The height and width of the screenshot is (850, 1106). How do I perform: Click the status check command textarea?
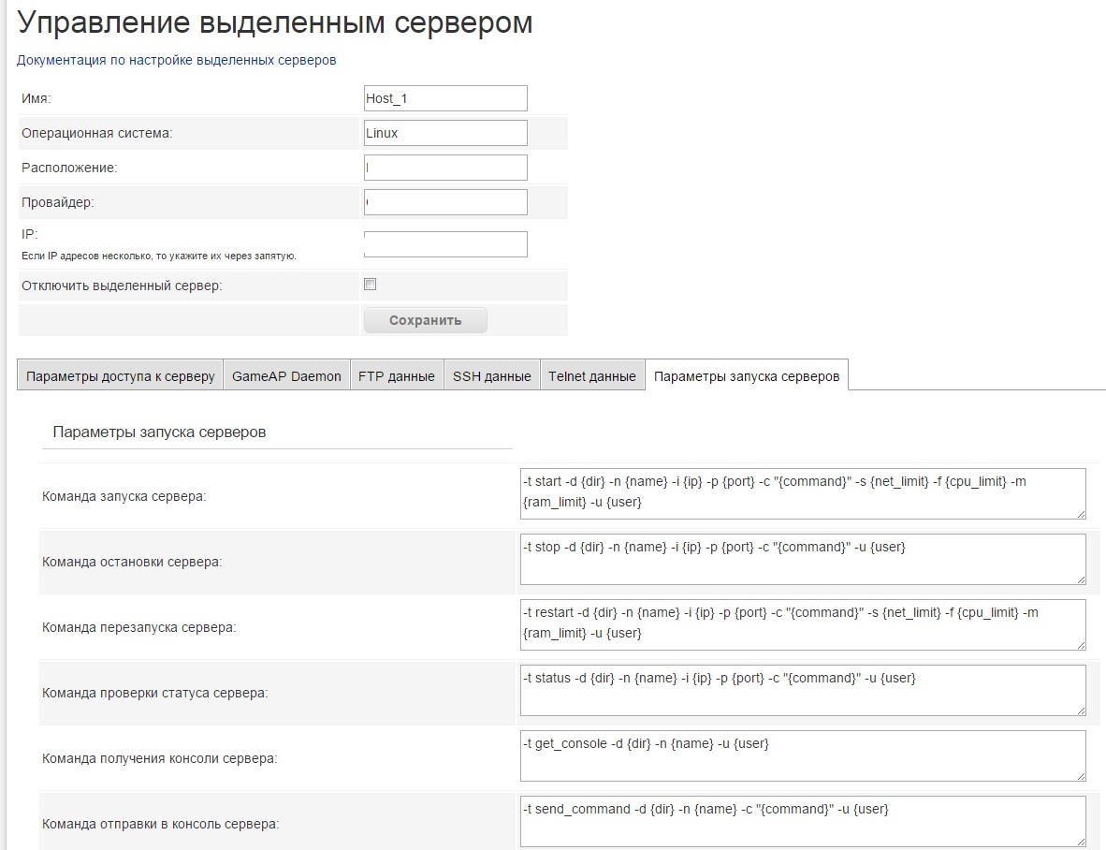tap(803, 690)
